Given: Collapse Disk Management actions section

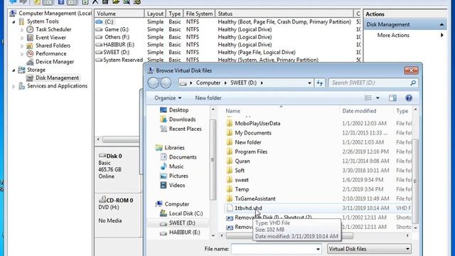Looking at the screenshot, I should [441, 25].
